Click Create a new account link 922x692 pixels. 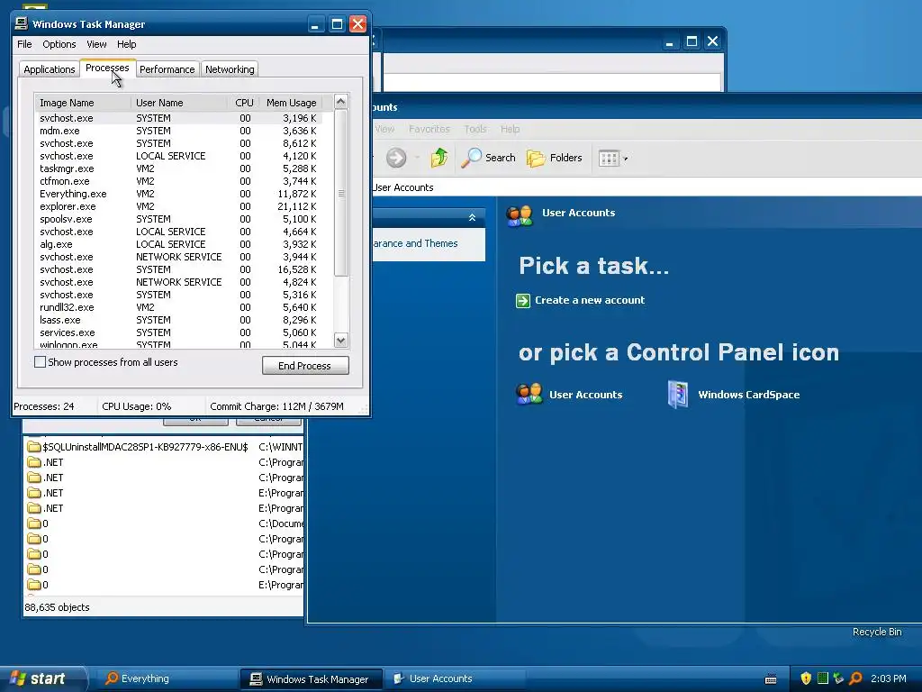click(x=590, y=300)
